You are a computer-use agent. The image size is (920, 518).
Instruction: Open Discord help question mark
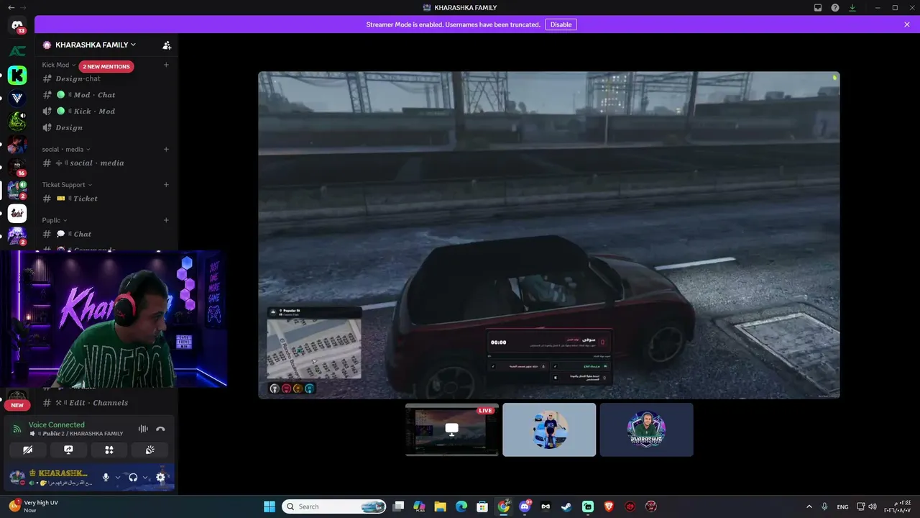tap(835, 8)
